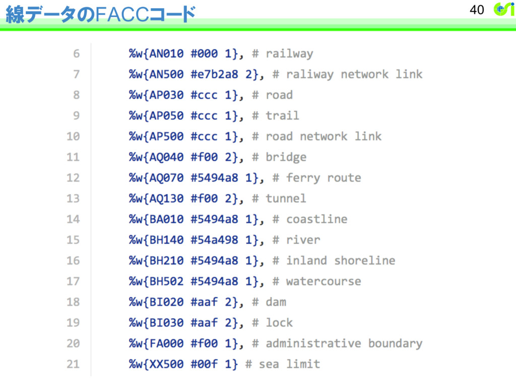
Task: Click the comment '# sea limit'
Action: pos(283,365)
